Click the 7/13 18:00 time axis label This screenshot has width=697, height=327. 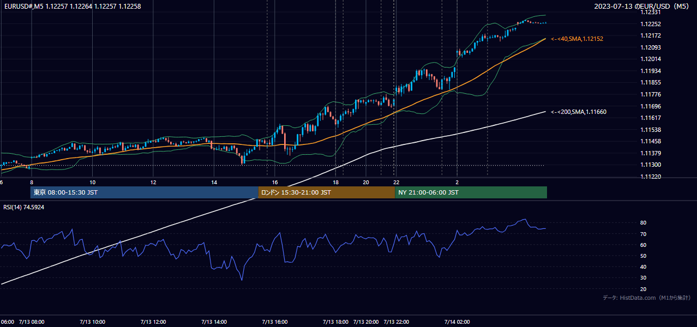(335, 322)
